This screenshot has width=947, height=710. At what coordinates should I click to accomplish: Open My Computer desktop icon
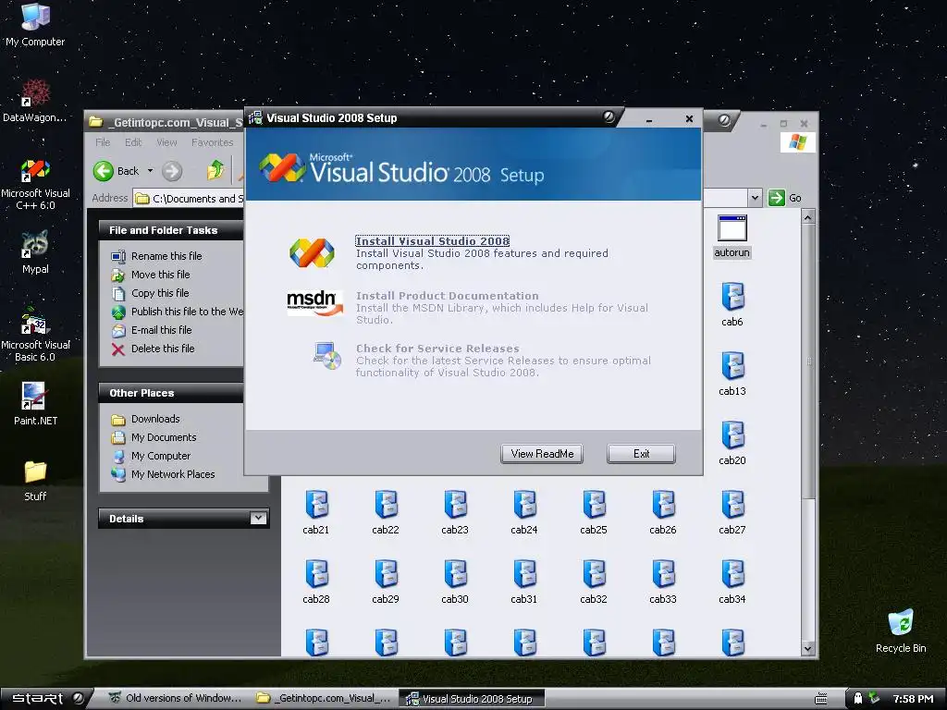[x=35, y=25]
